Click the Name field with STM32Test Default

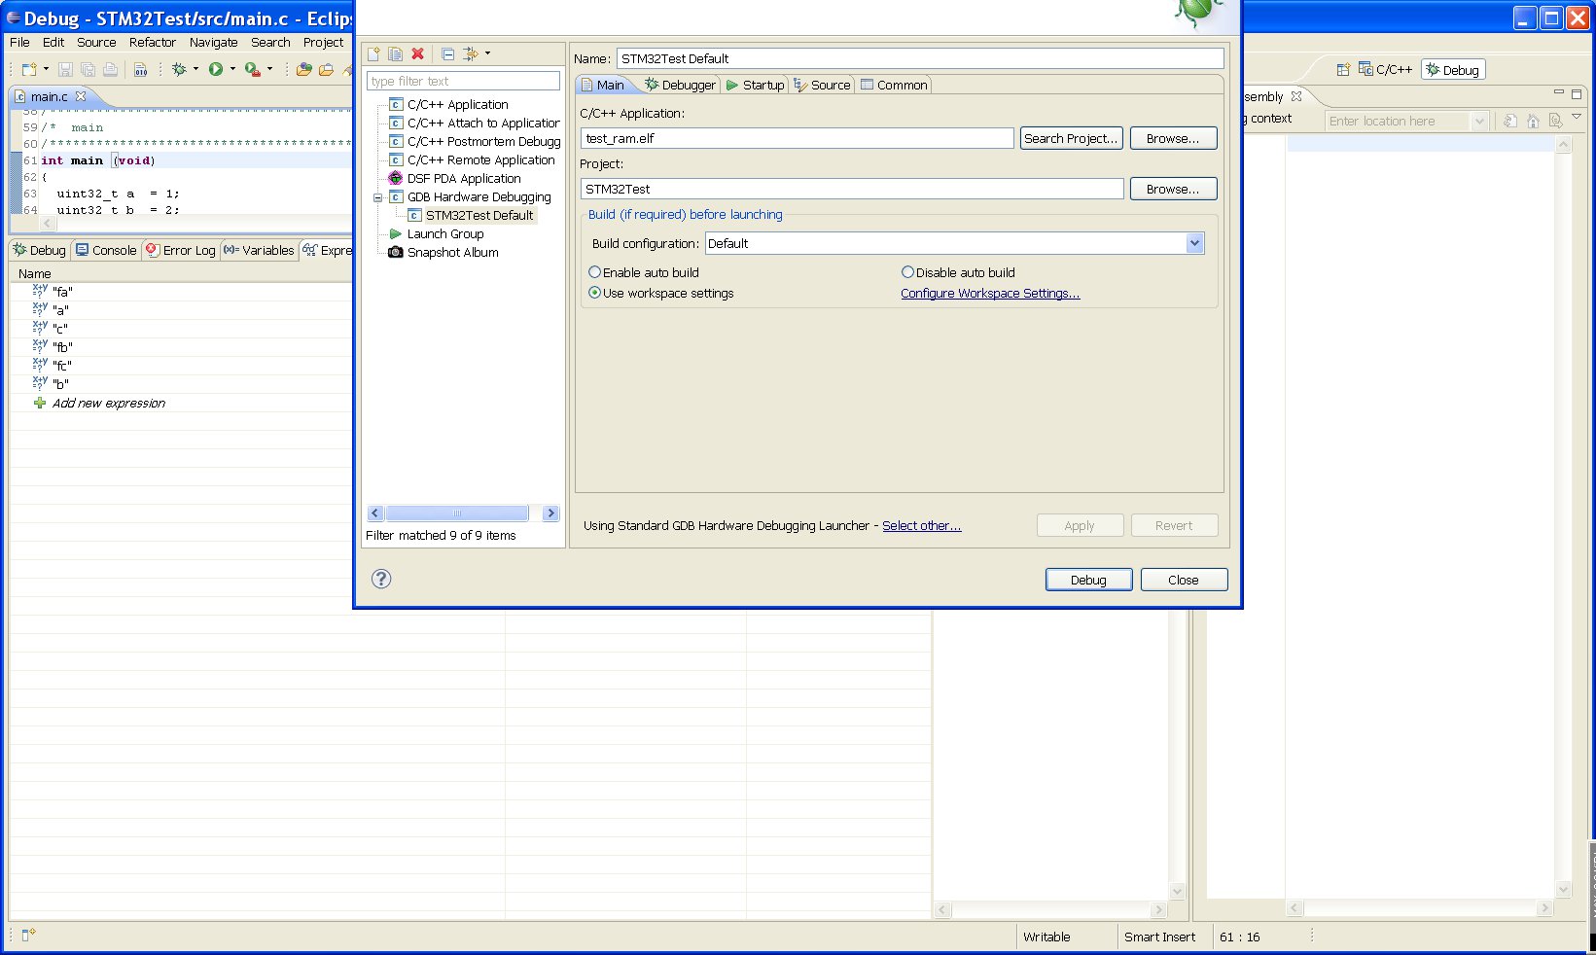click(919, 58)
